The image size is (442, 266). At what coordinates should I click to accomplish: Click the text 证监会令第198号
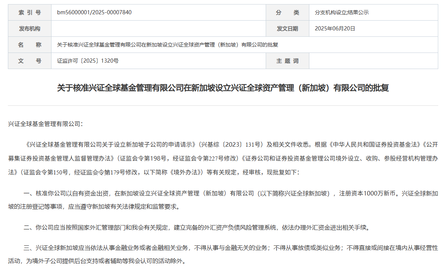click(143, 158)
